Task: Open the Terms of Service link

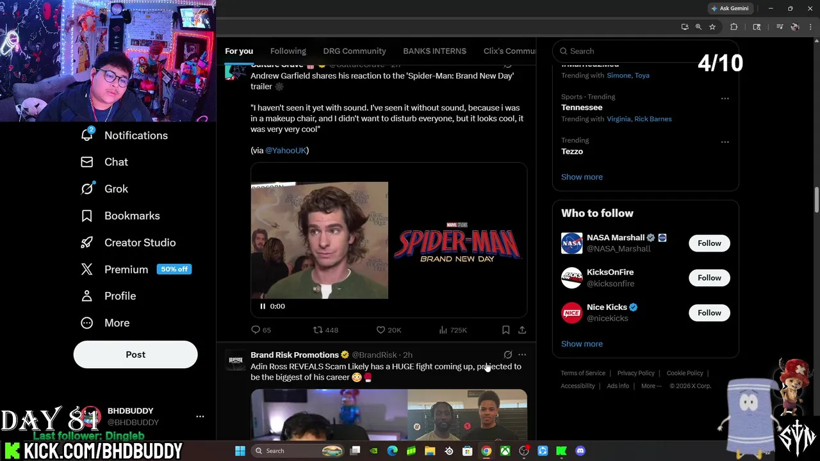Action: [x=583, y=373]
